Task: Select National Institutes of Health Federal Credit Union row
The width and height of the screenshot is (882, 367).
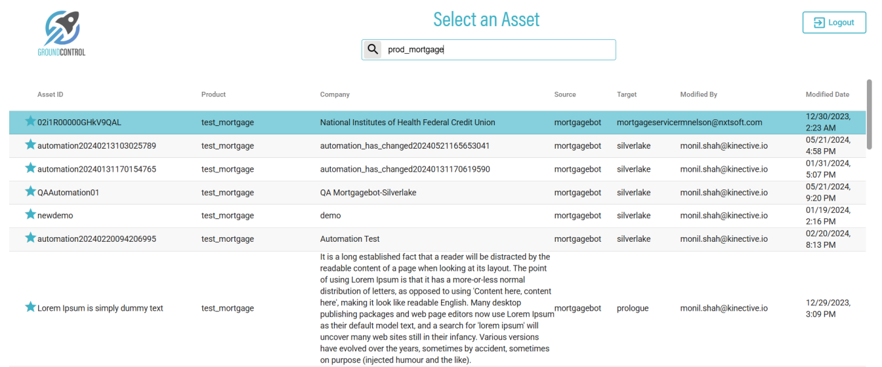Action: pyautogui.click(x=408, y=123)
